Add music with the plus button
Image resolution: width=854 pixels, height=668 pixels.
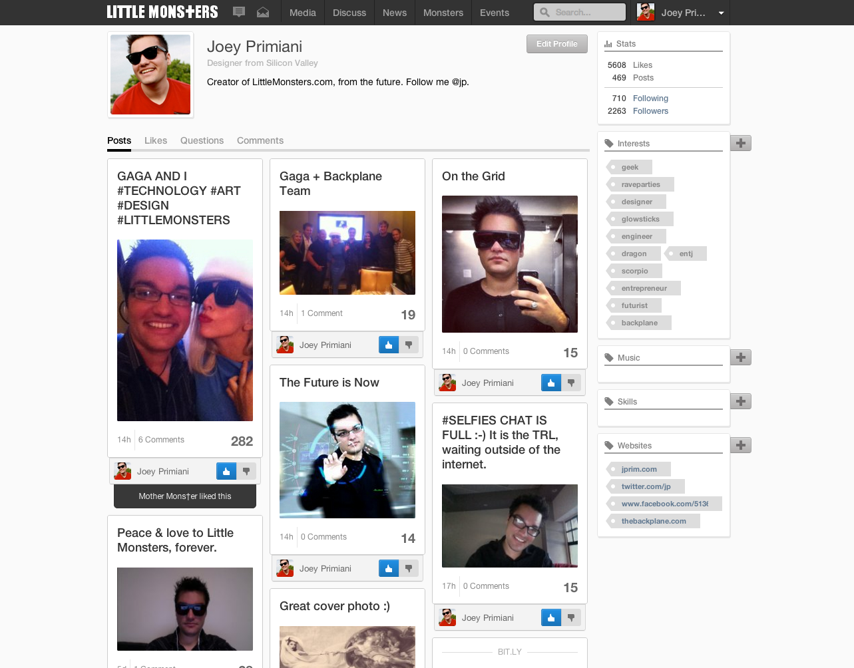tap(740, 357)
